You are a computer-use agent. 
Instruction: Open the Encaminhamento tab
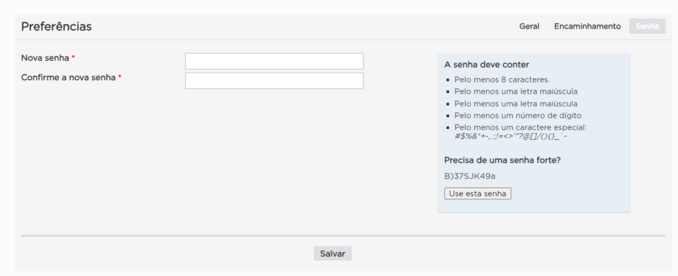587,26
